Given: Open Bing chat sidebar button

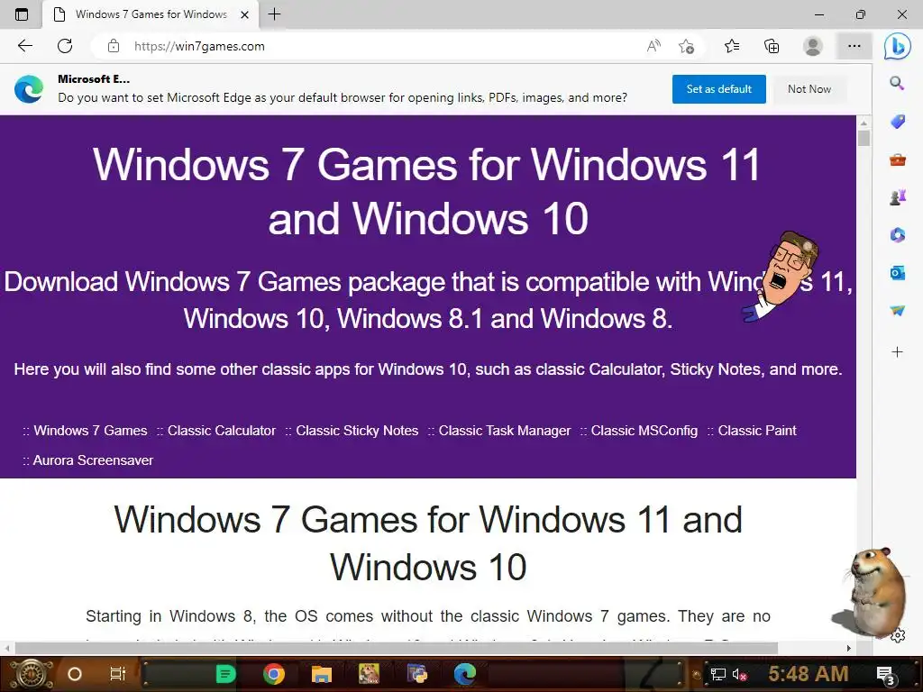Looking at the screenshot, I should pos(897,46).
